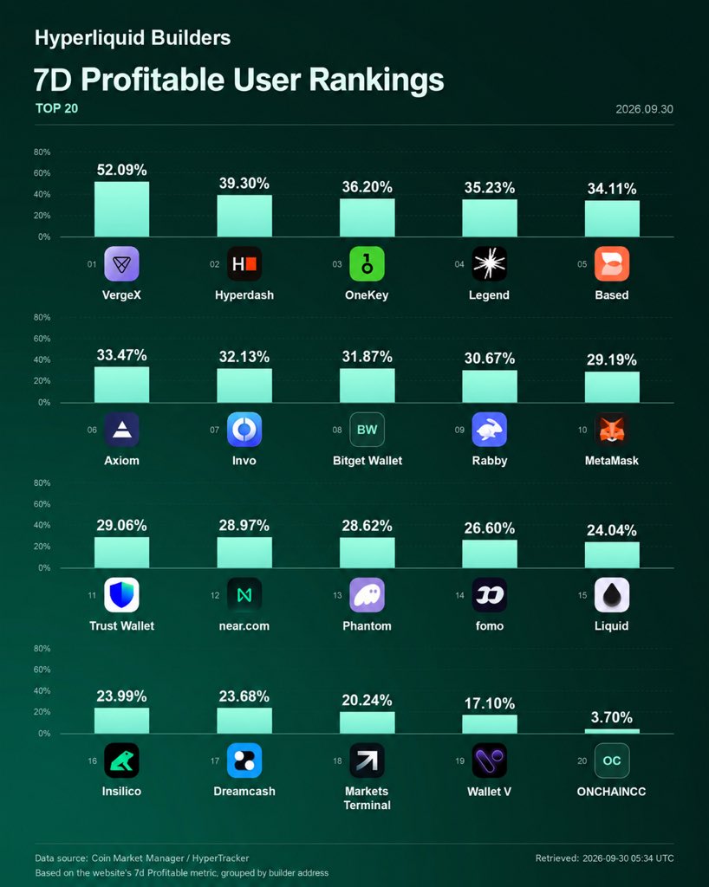The image size is (709, 887).
Task: Click the Retrieved timestamp text
Action: tap(604, 858)
